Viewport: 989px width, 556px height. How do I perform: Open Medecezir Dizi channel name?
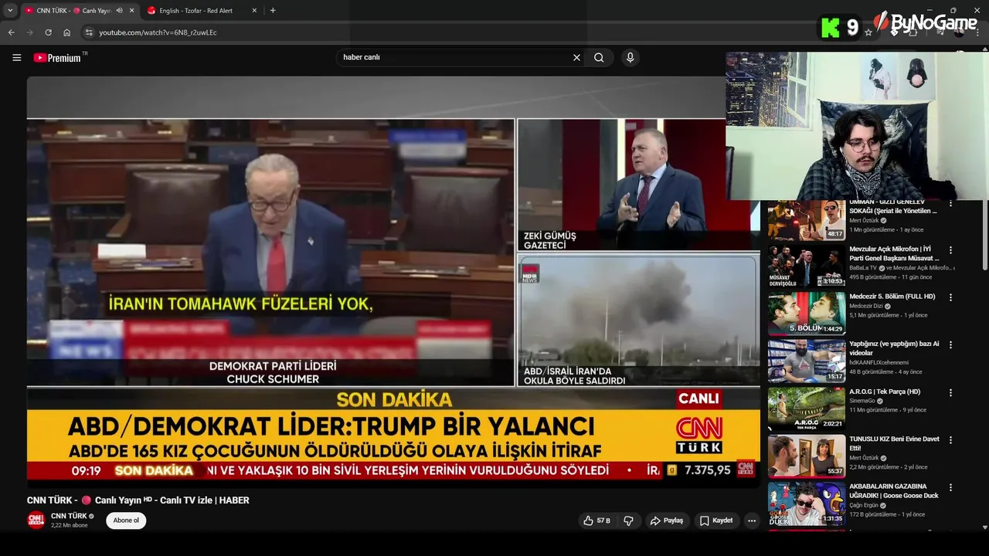pyautogui.click(x=867, y=306)
